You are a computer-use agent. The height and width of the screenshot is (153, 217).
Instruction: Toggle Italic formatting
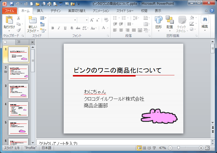(59, 28)
